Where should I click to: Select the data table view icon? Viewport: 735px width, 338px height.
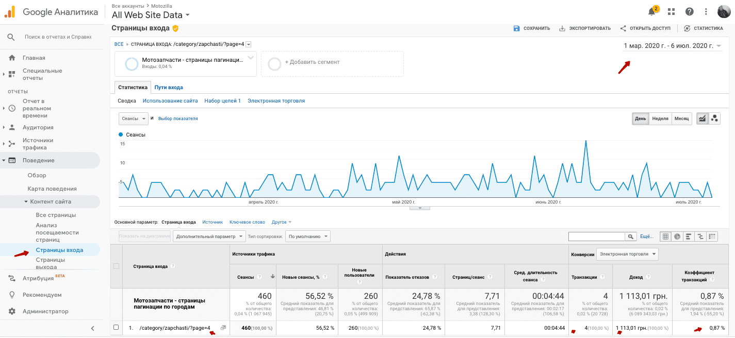tap(665, 236)
